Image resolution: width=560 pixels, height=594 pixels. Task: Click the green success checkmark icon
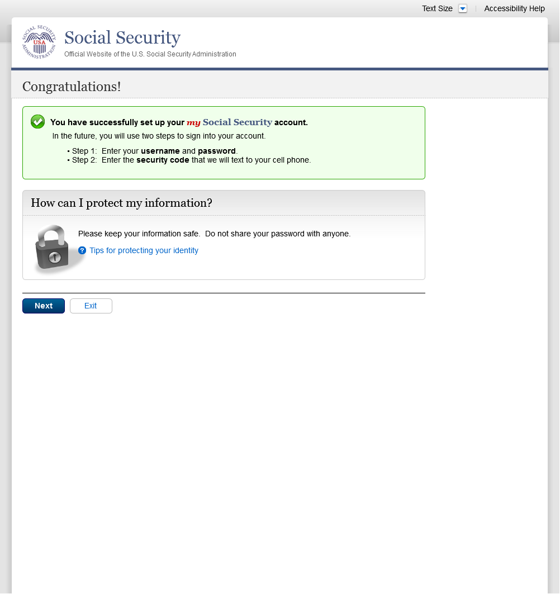(x=37, y=121)
